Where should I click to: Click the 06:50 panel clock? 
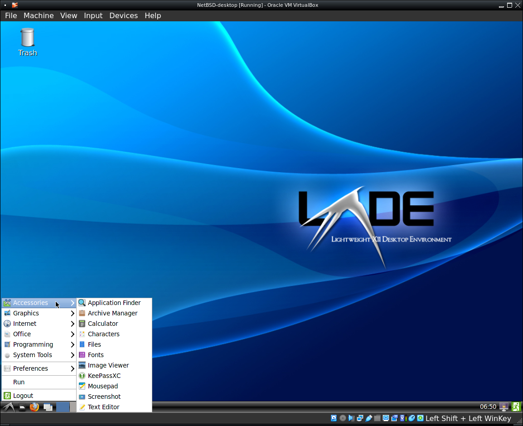coord(488,407)
